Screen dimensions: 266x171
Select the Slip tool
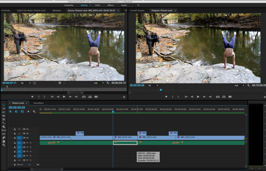pyautogui.click(x=4, y=130)
